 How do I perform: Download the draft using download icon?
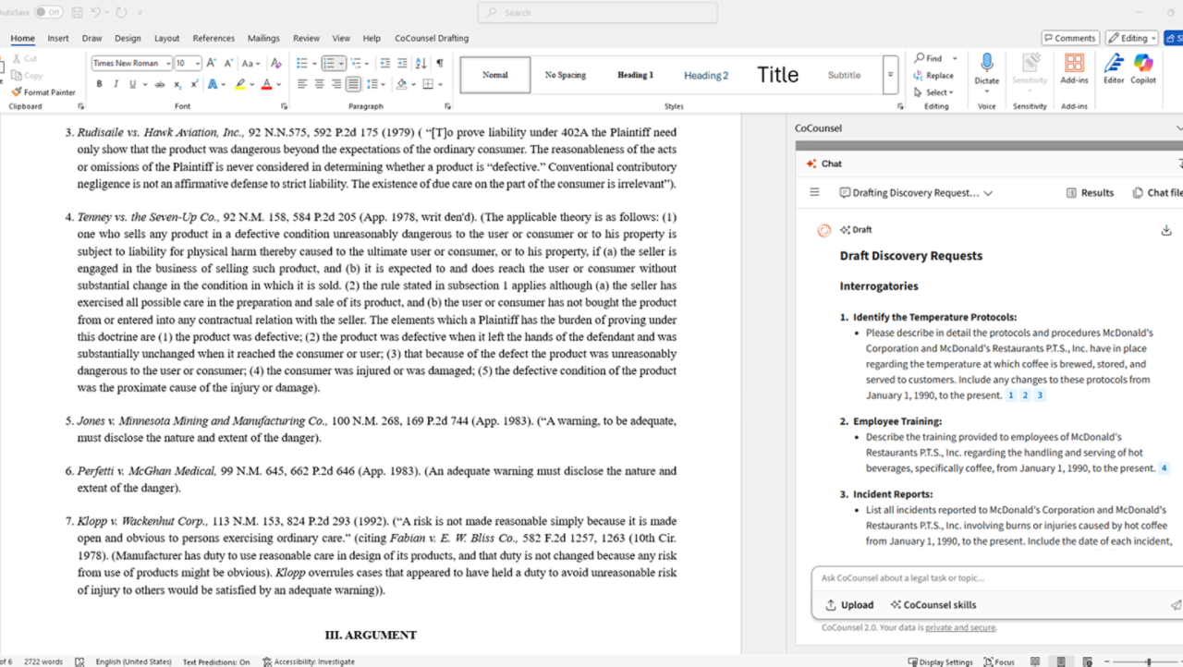coord(1165,230)
